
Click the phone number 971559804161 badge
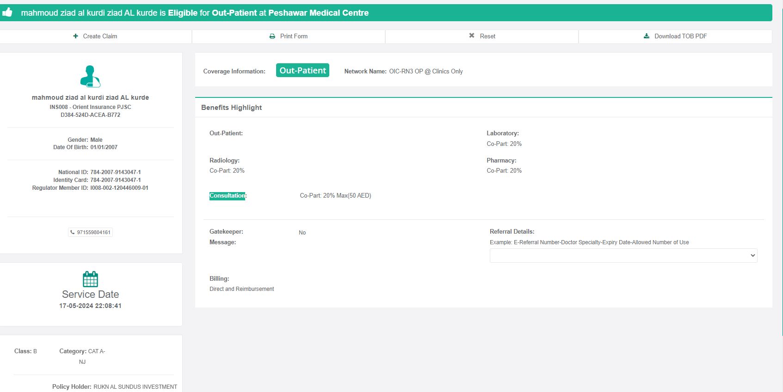[x=91, y=232]
